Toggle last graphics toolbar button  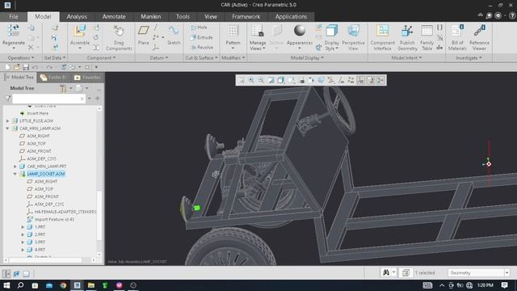(x=380, y=80)
